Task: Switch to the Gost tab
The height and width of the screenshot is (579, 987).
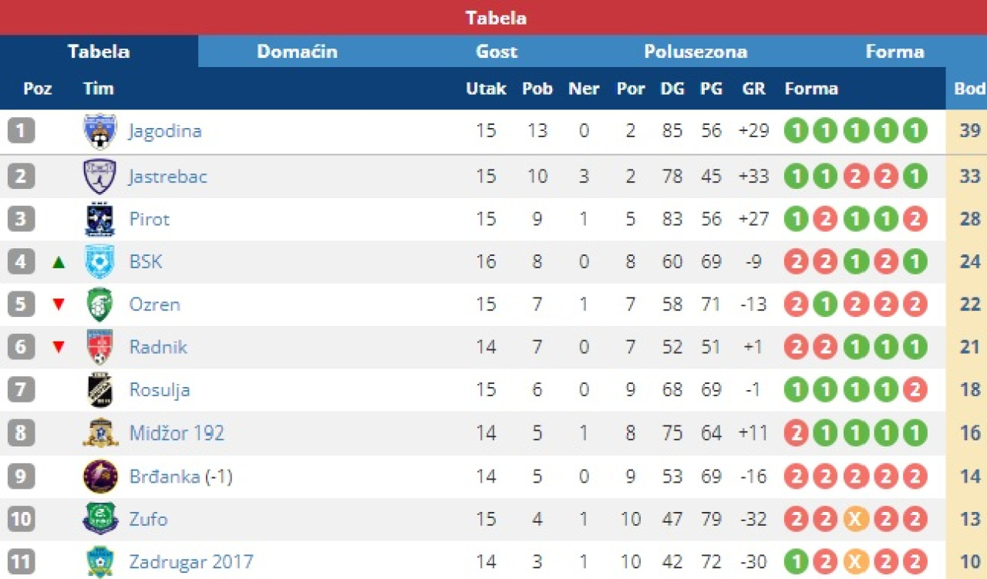Action: (497, 52)
